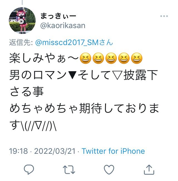This screenshot has height=181, width=178.
Task: Open the mascot profile picture thumbnail
Action: (22, 21)
